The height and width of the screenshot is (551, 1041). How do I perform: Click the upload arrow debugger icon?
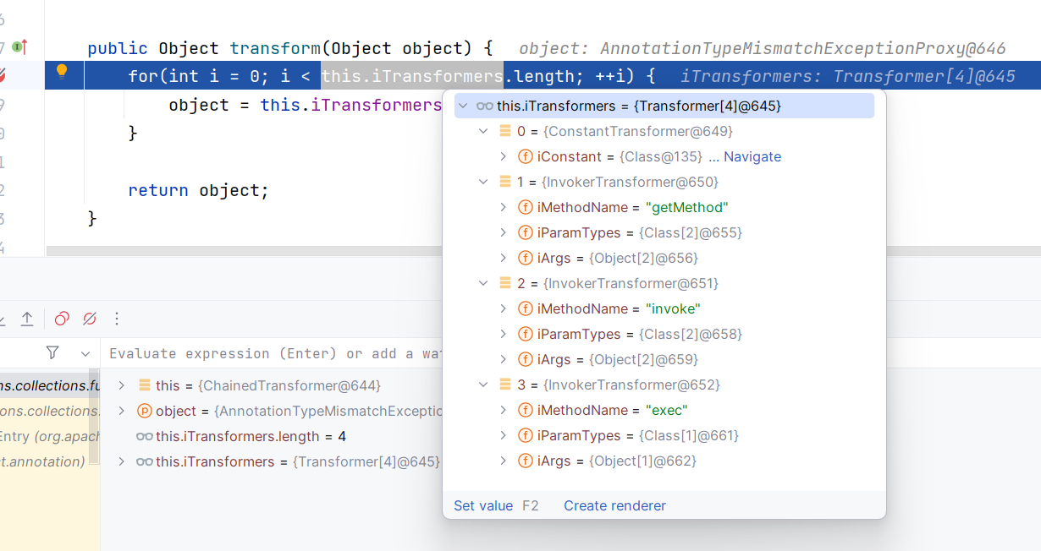[27, 319]
